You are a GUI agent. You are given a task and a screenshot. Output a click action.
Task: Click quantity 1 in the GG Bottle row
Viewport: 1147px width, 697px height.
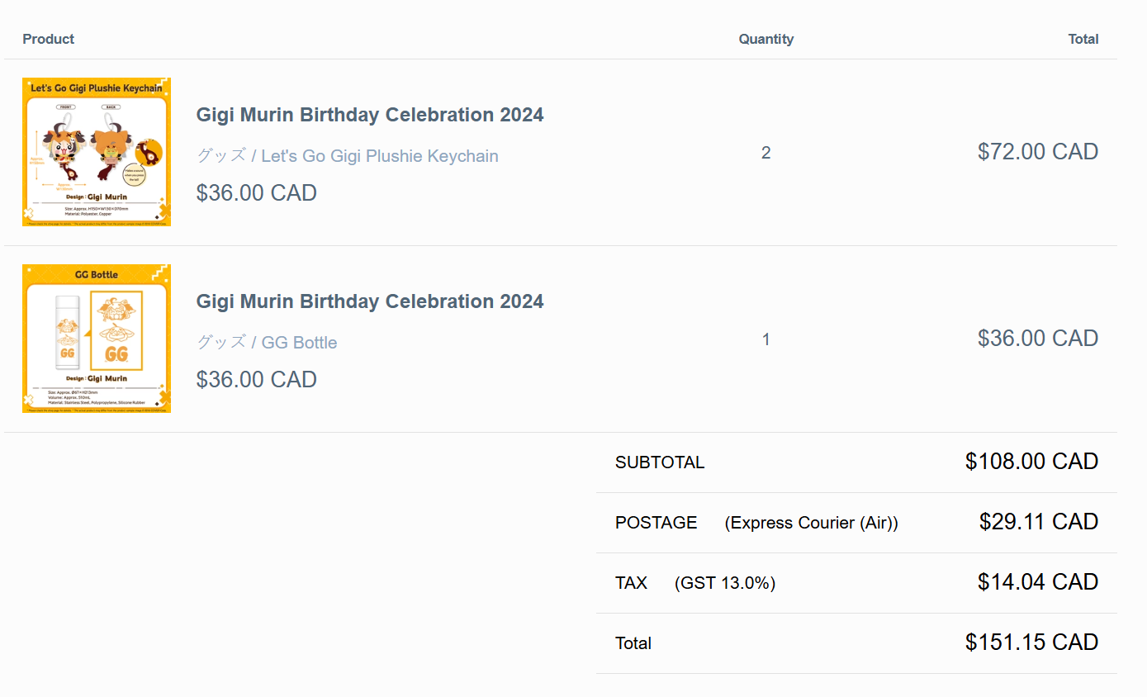tap(765, 339)
